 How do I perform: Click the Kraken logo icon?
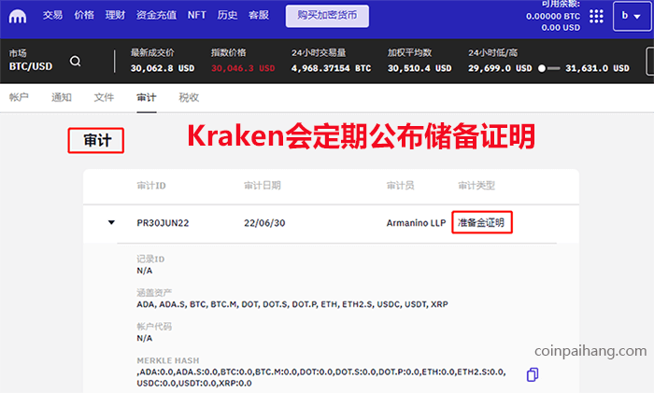click(x=18, y=16)
